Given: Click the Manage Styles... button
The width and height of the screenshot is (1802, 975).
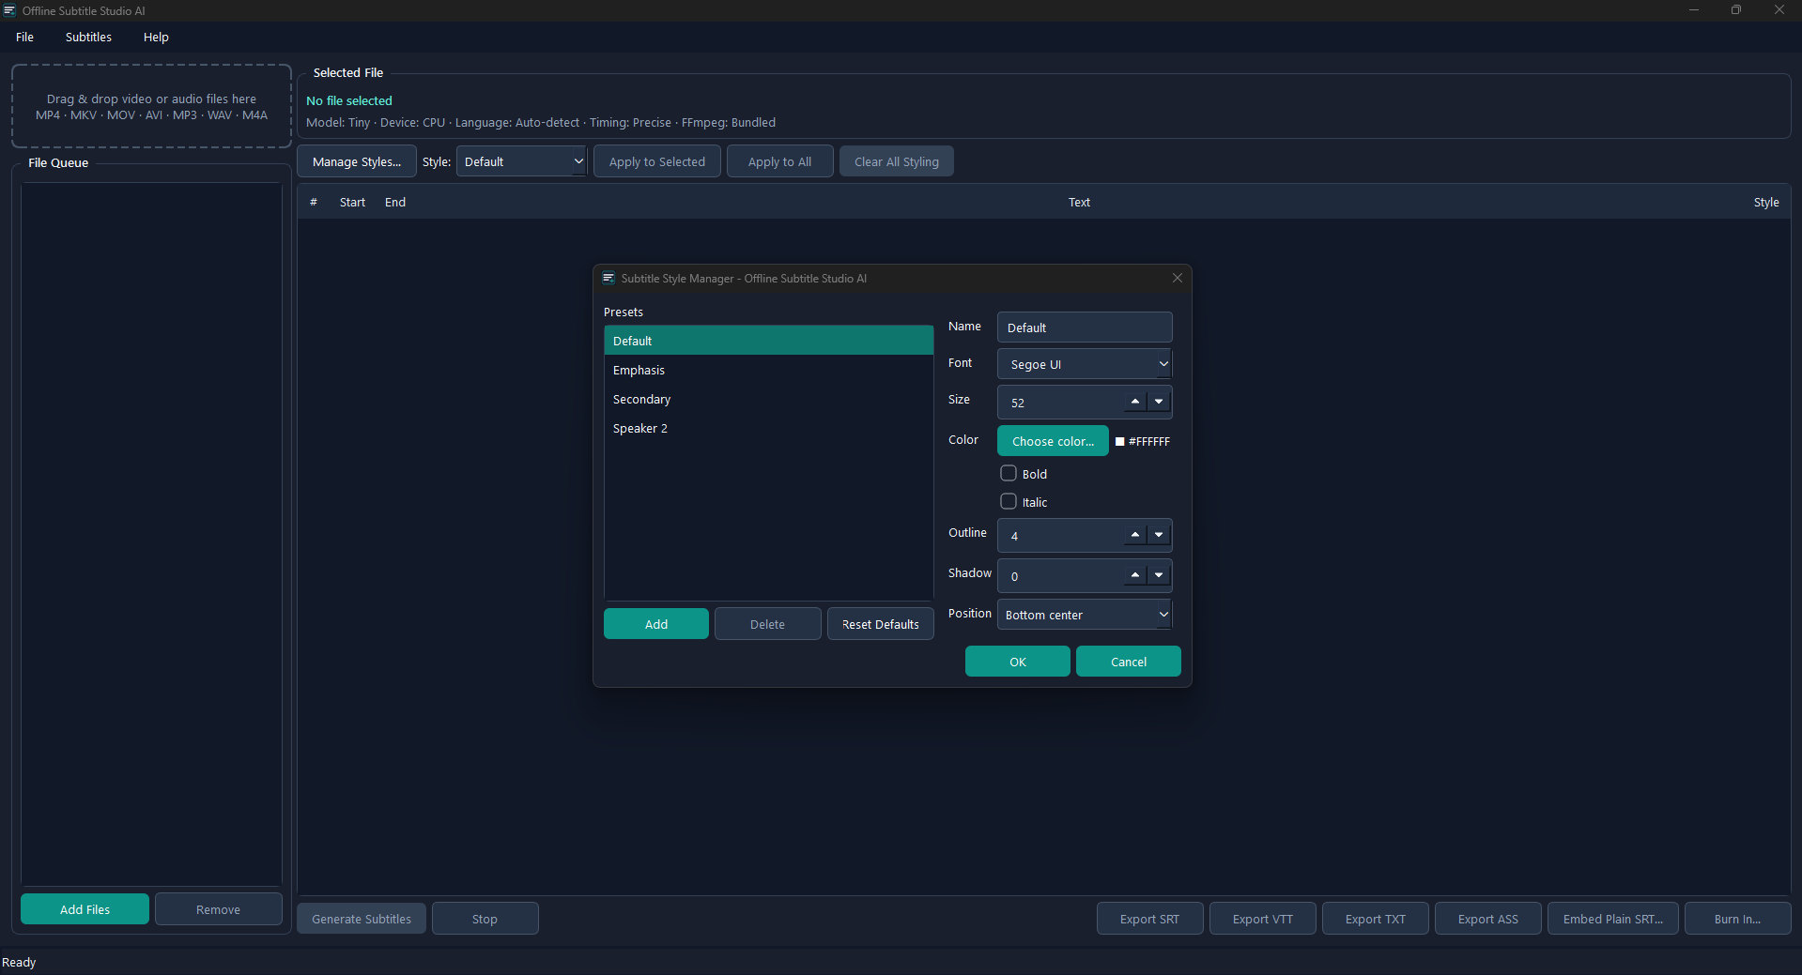Looking at the screenshot, I should pos(357,161).
